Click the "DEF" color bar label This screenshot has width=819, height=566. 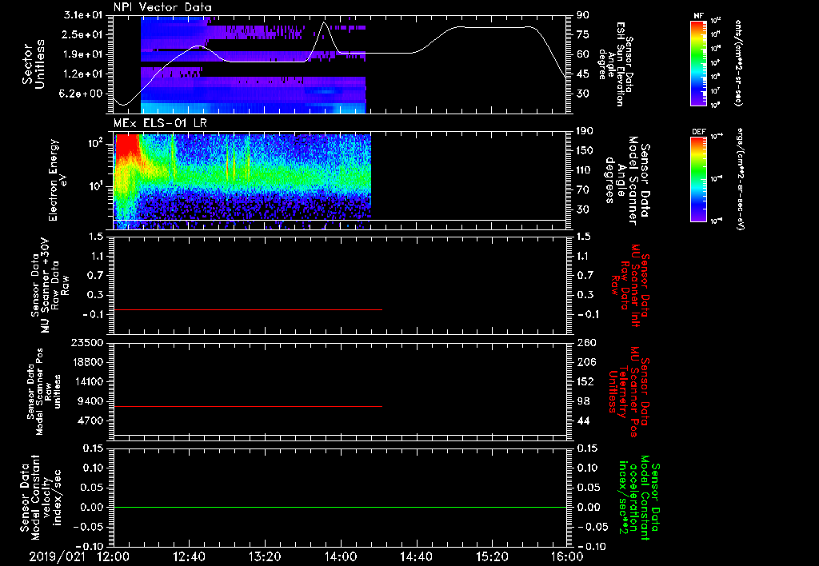(698, 132)
